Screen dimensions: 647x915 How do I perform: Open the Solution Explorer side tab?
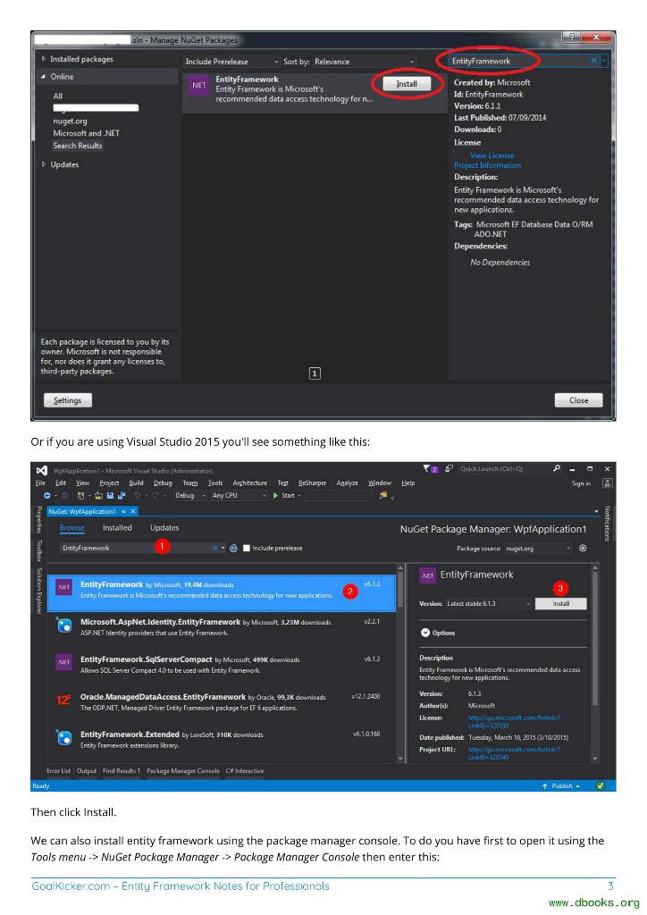(x=39, y=591)
